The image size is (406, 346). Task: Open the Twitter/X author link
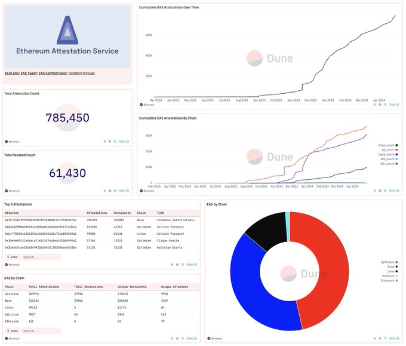tap(82, 73)
